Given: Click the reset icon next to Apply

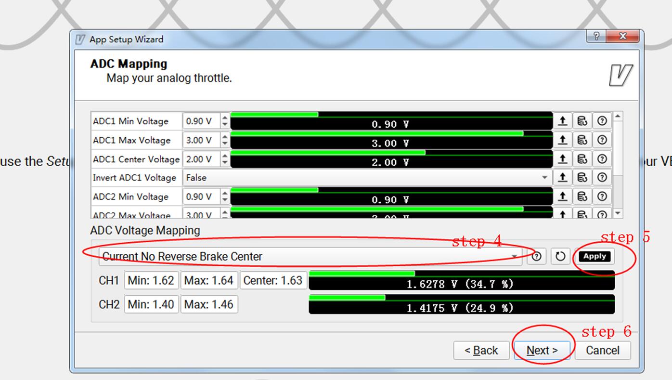Looking at the screenshot, I should [560, 256].
